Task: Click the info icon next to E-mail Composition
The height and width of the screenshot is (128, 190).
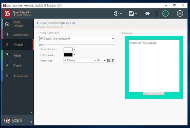Action: (x=75, y=23)
